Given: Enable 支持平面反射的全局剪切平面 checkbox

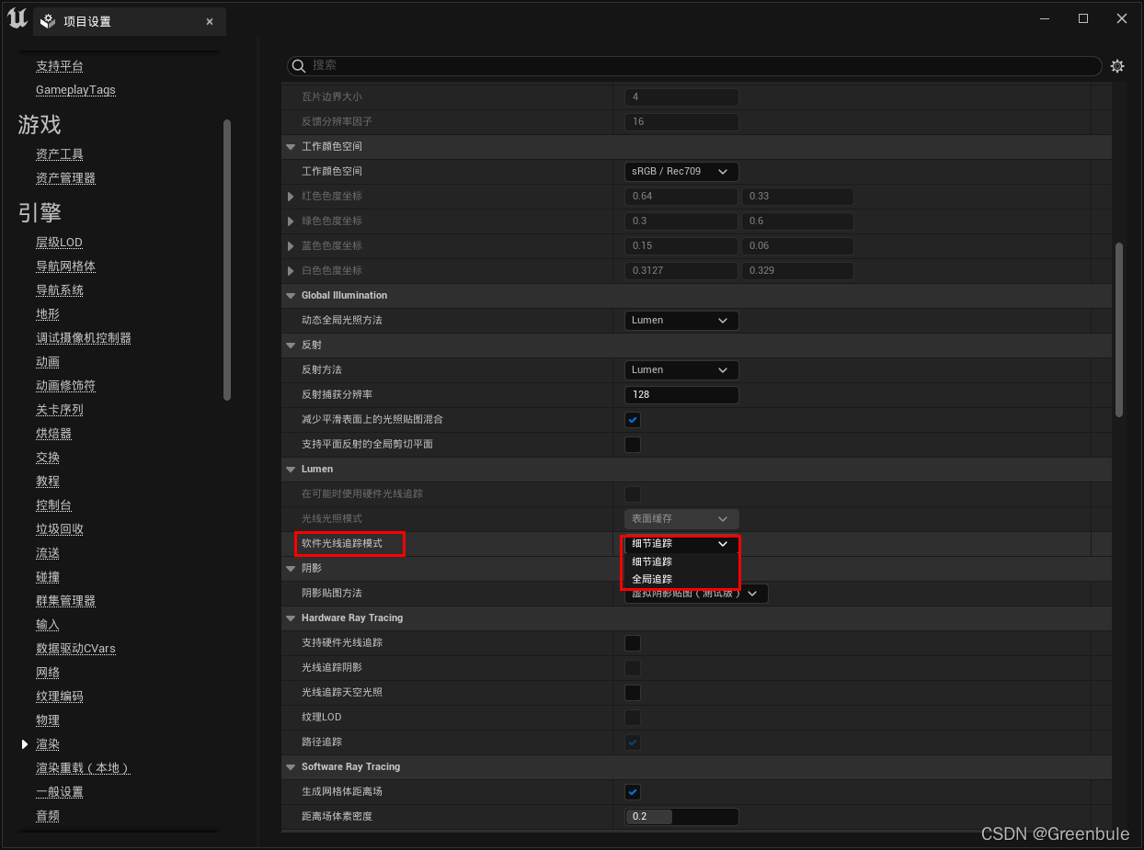Looking at the screenshot, I should (633, 444).
